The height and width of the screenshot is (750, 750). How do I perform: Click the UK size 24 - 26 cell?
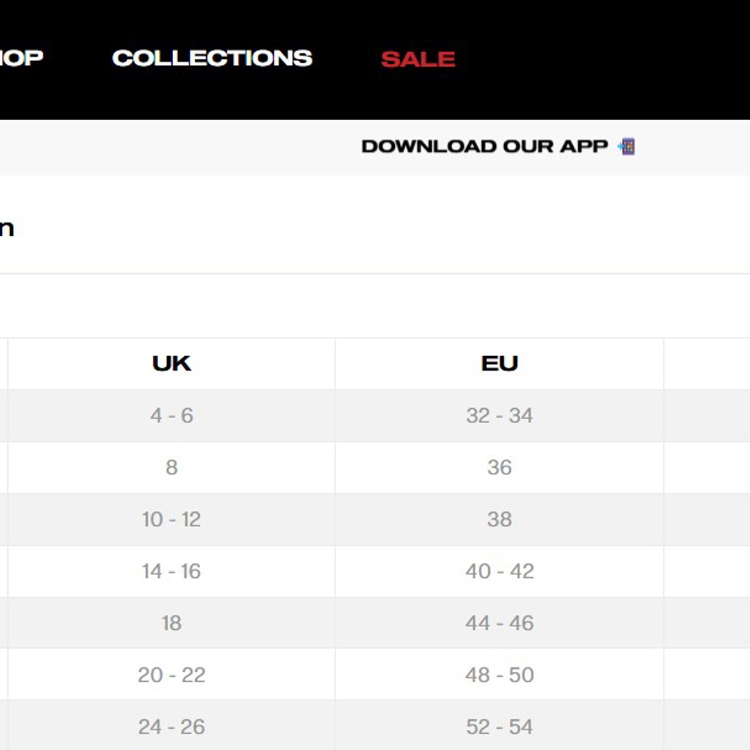[171, 727]
